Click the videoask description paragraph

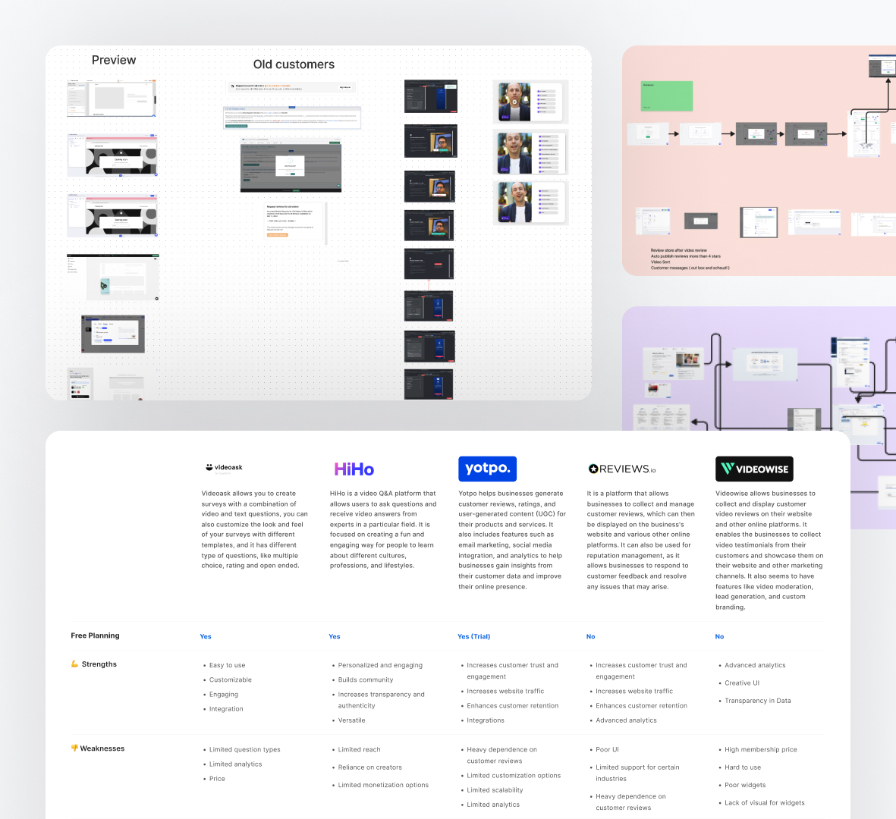(x=254, y=529)
